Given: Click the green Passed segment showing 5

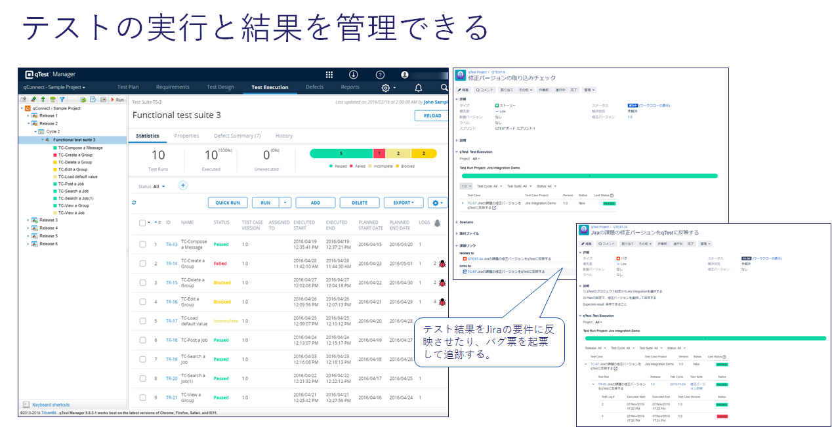Looking at the screenshot, I should pos(341,153).
